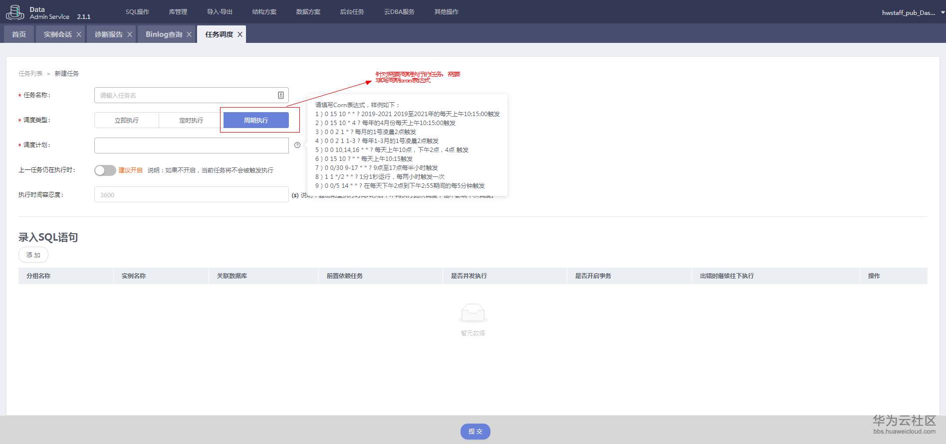Switch to the Binlog查询 tab
This screenshot has height=444, width=946.
tap(164, 34)
